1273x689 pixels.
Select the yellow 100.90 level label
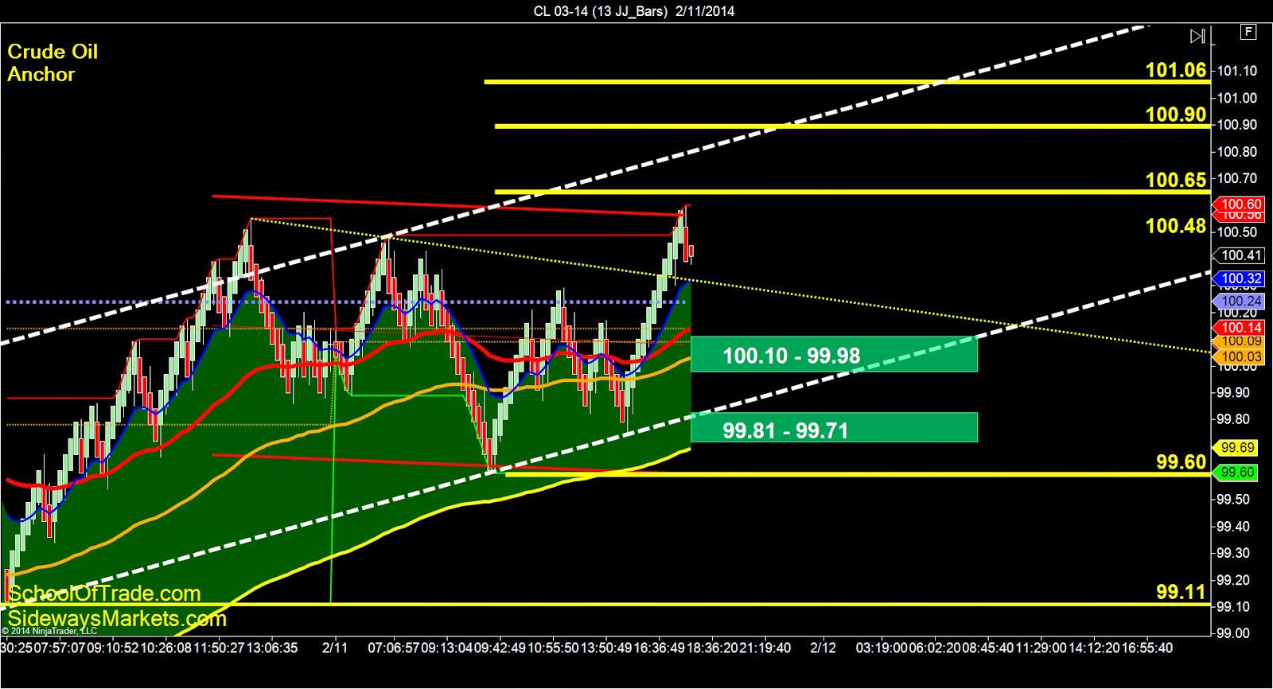pyautogui.click(x=1175, y=115)
